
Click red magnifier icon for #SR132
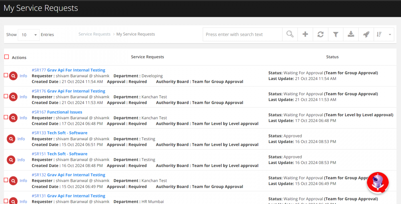(13, 181)
